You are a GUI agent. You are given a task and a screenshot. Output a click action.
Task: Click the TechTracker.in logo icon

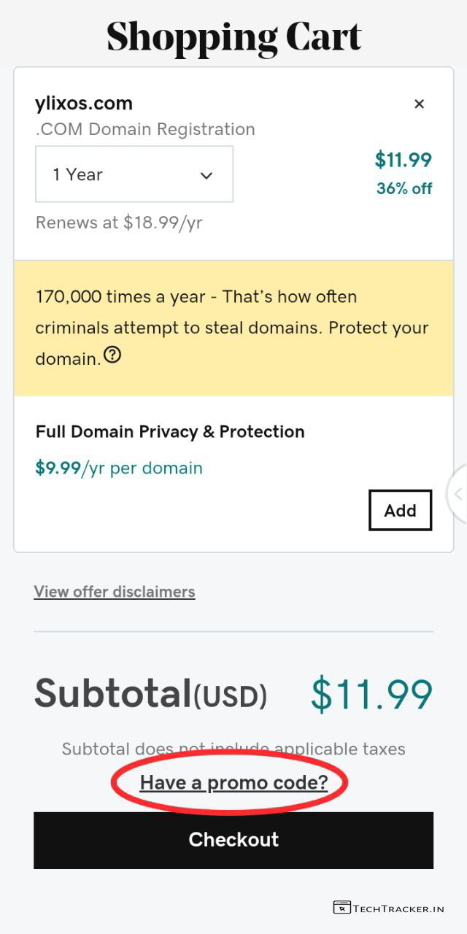point(341,908)
